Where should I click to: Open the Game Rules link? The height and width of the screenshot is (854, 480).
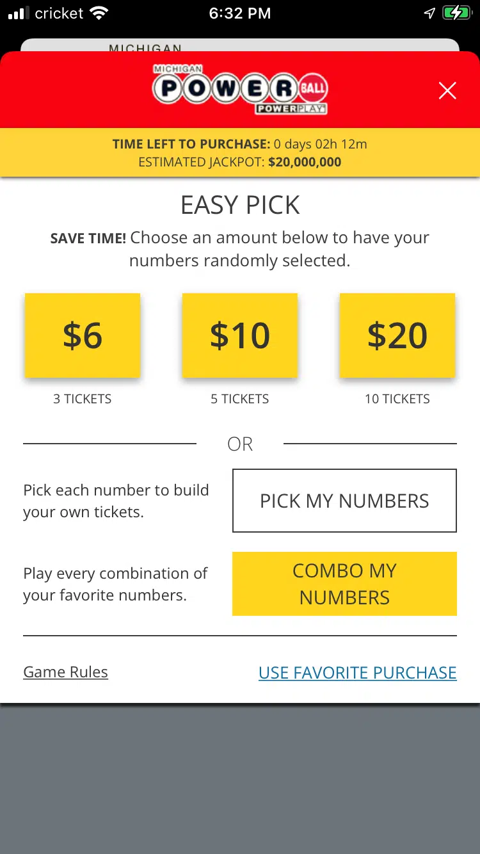(66, 672)
